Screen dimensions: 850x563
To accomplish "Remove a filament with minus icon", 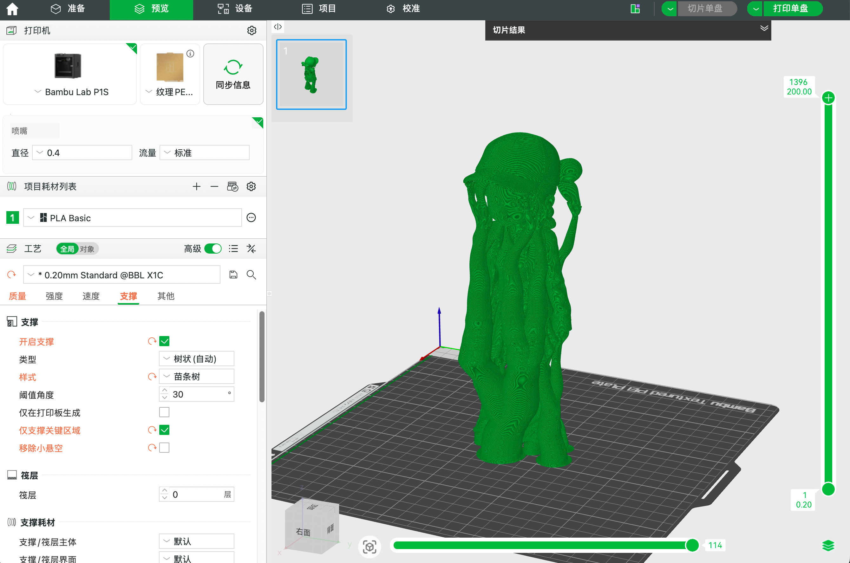I will 214,186.
